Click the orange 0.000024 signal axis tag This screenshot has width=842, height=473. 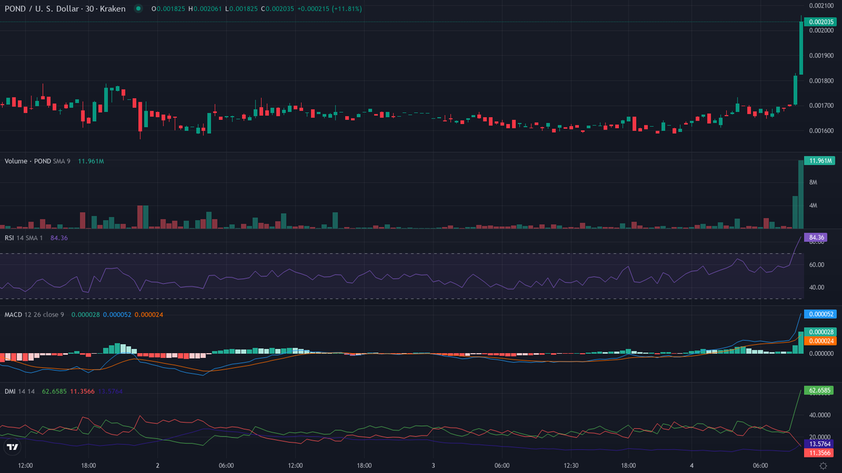coord(821,341)
